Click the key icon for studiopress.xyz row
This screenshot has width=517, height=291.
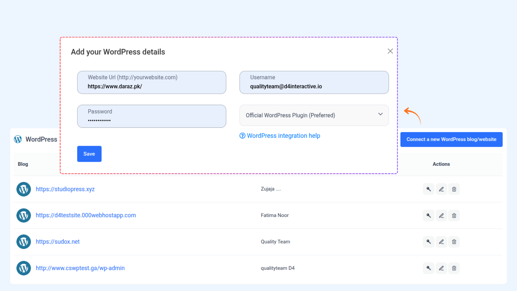428,189
